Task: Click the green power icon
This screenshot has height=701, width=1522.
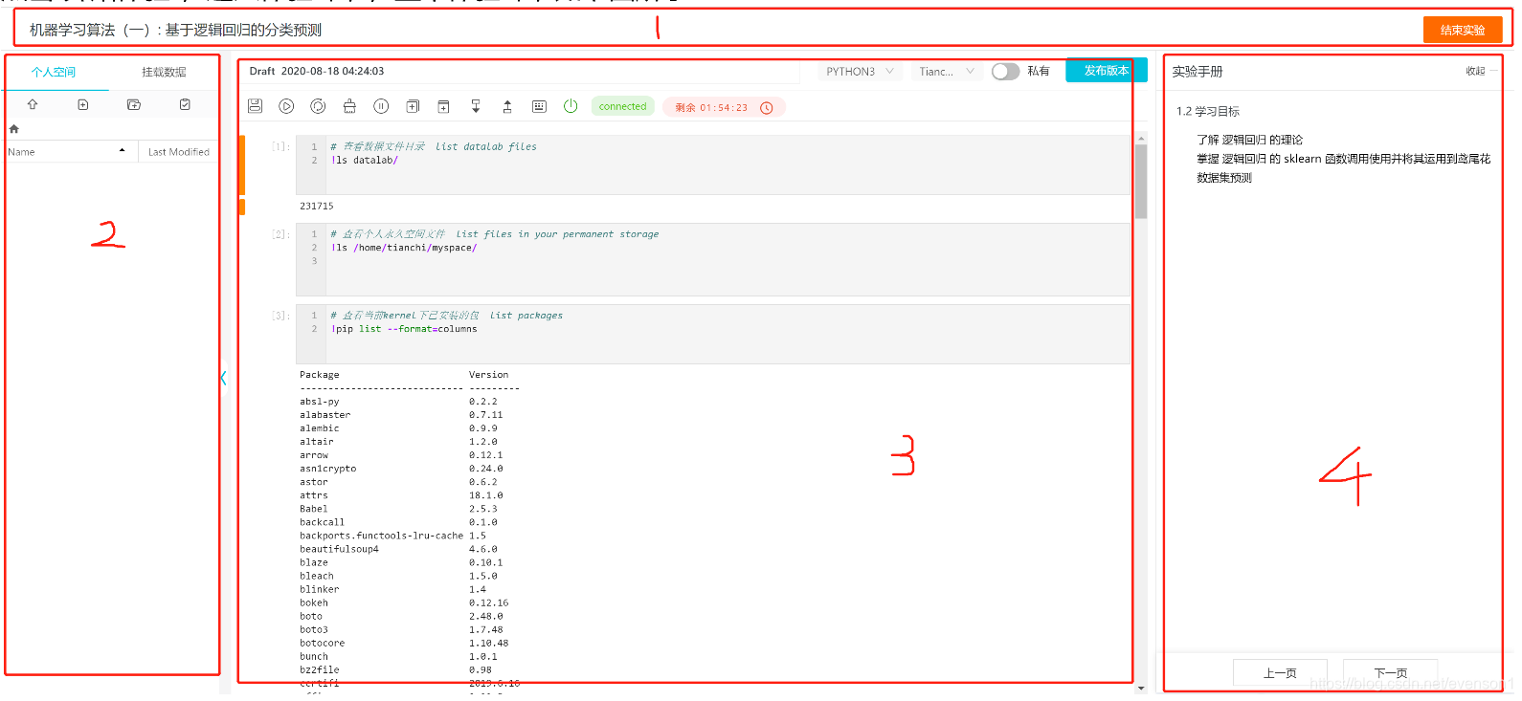Action: 571,106
